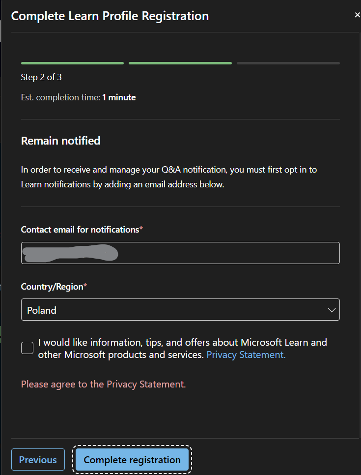Focus the contact email input field
361x475 pixels.
(x=180, y=253)
